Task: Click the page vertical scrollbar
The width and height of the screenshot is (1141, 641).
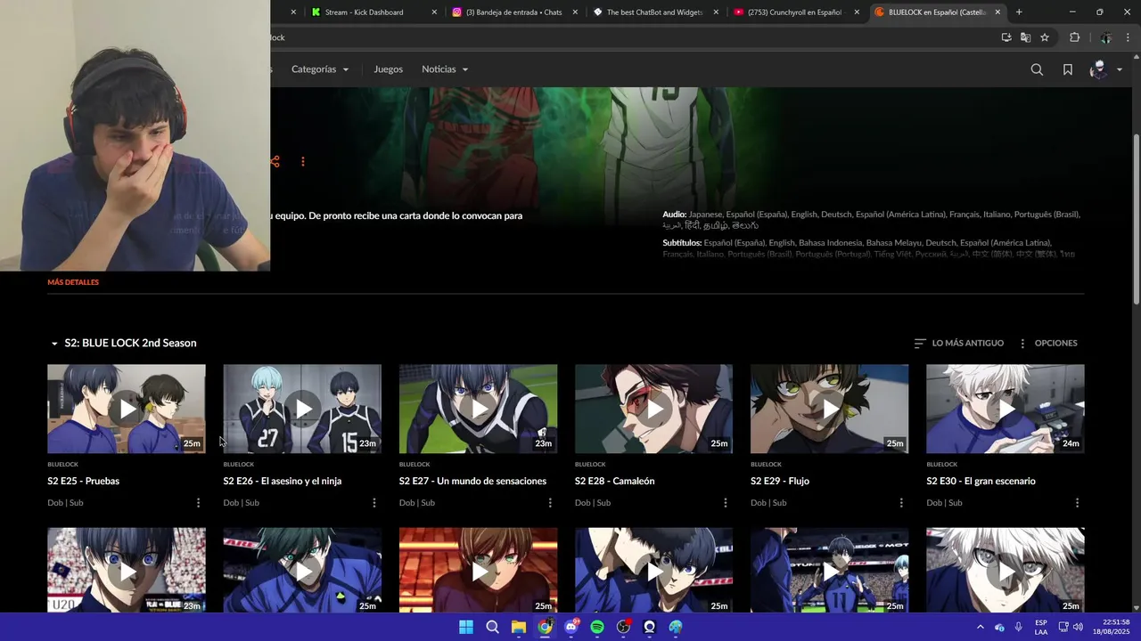Action: tap(1136, 218)
